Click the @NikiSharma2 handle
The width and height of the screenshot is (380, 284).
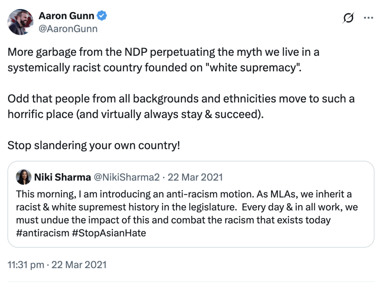click(126, 177)
